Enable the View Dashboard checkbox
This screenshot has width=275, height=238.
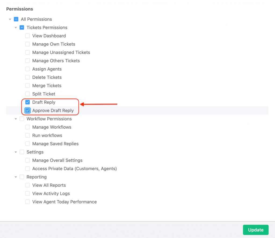tap(28, 36)
